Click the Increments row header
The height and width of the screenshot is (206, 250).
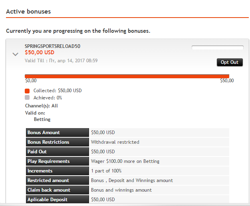58,171
